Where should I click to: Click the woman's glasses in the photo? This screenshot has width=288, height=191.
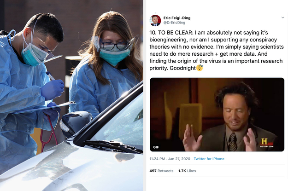[x=114, y=45]
